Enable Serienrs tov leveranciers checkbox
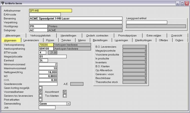Image resolution: width=190 pixels, height=113 pixels. coord(41,96)
